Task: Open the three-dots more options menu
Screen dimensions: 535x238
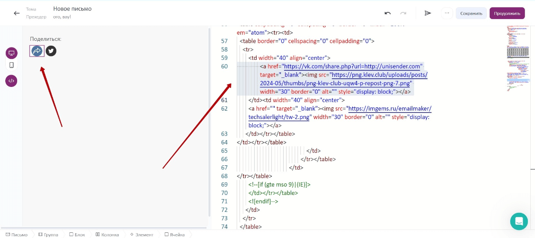Action: point(446,13)
